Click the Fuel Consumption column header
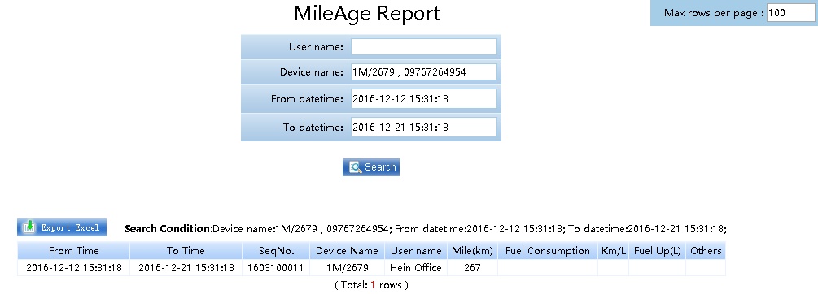818x294 pixels. [547, 251]
